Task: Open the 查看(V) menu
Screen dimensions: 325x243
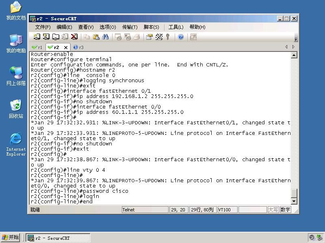Action: point(86,27)
